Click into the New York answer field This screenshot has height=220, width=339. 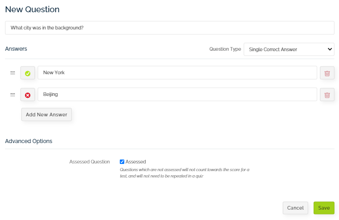(x=177, y=73)
